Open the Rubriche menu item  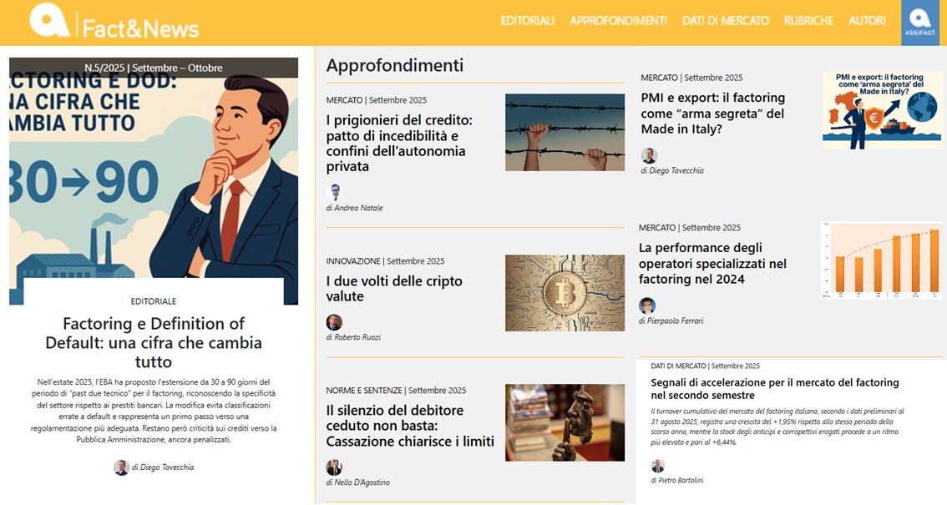pyautogui.click(x=808, y=21)
